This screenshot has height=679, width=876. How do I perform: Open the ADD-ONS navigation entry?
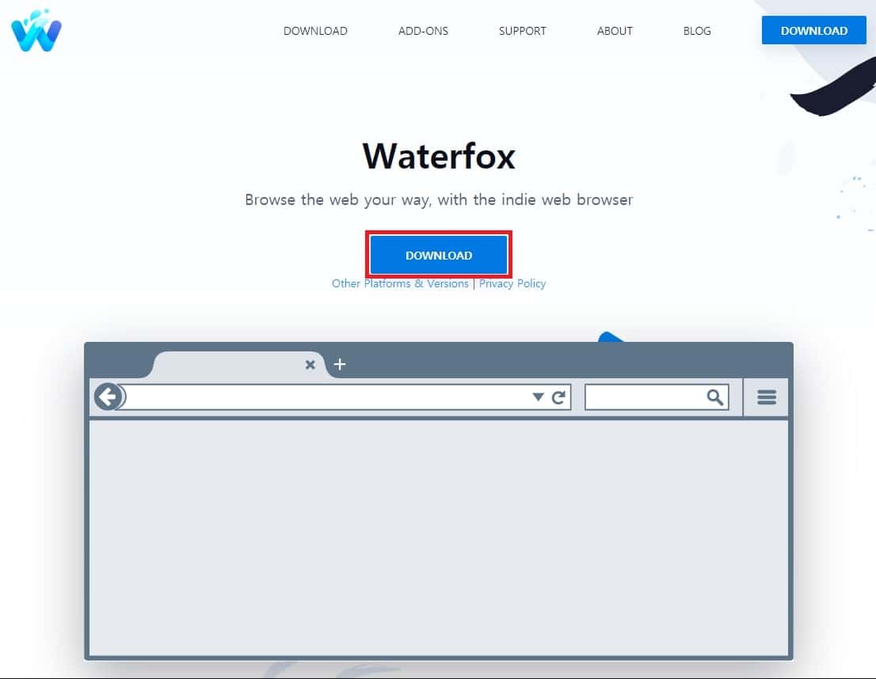click(x=423, y=31)
